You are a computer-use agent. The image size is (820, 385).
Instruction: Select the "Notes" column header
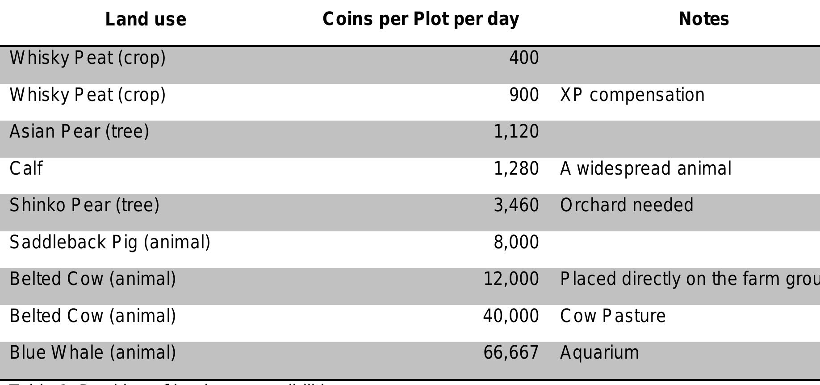point(703,19)
